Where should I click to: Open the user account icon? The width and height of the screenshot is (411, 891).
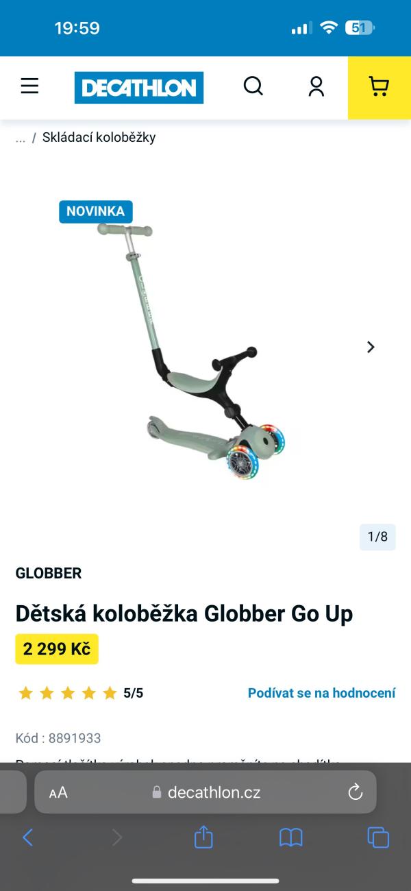[316, 86]
